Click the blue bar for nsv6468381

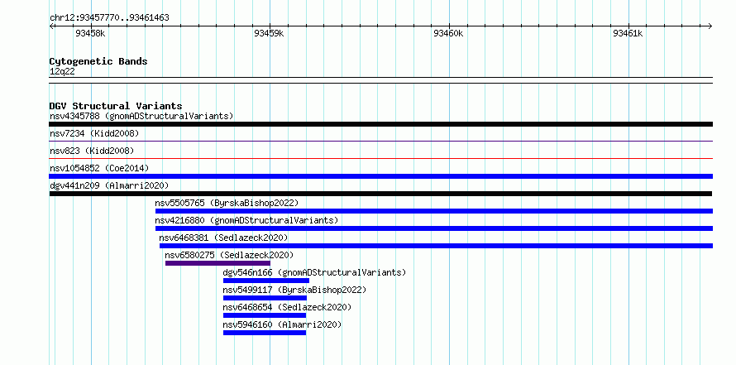tap(436, 246)
